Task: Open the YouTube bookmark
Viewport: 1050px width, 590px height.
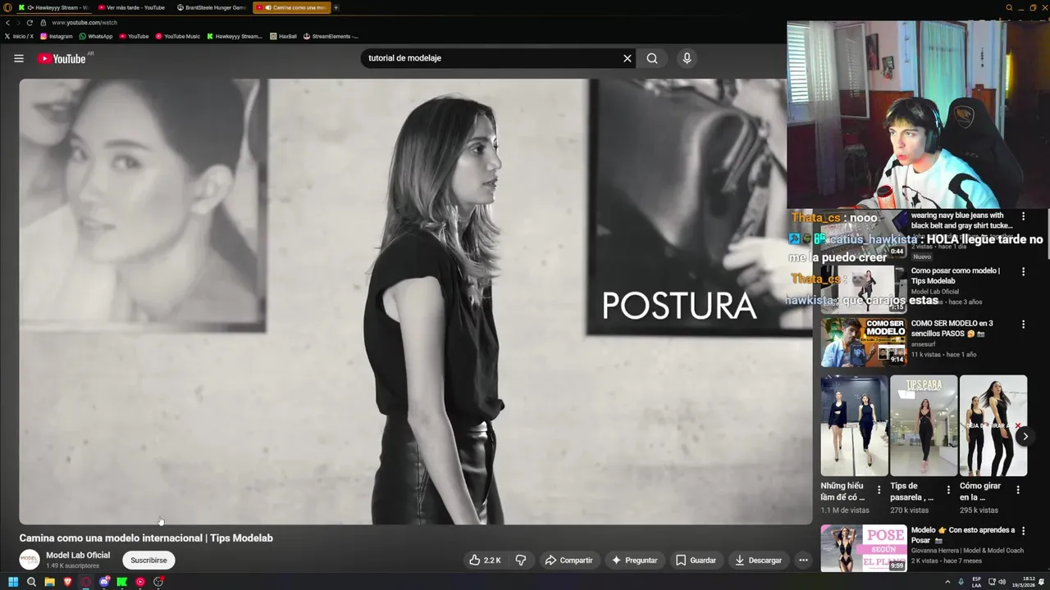Action: pyautogui.click(x=134, y=36)
